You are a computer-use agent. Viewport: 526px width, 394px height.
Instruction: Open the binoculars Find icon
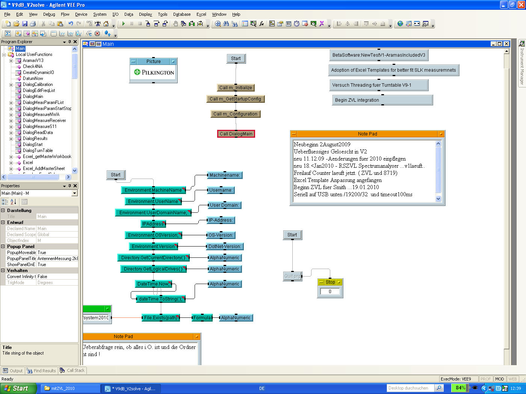coord(226,24)
